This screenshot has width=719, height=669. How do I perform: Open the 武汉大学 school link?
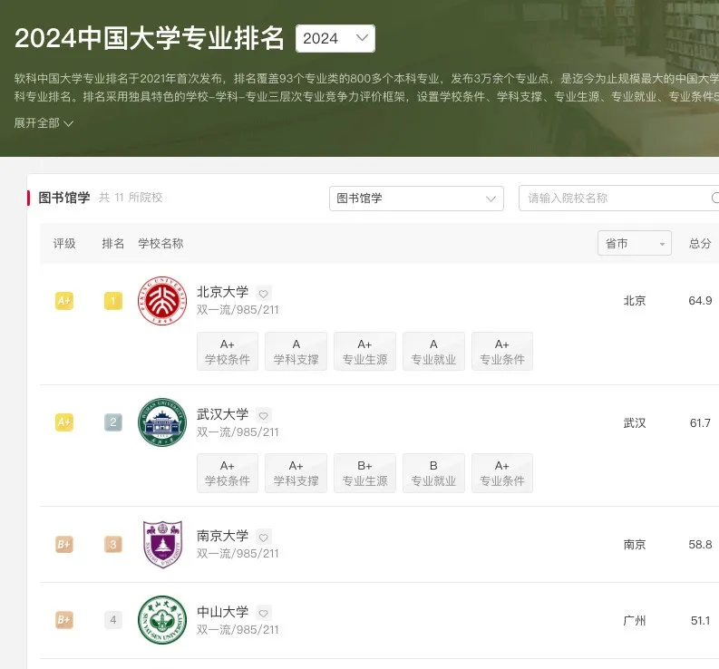click(x=222, y=414)
